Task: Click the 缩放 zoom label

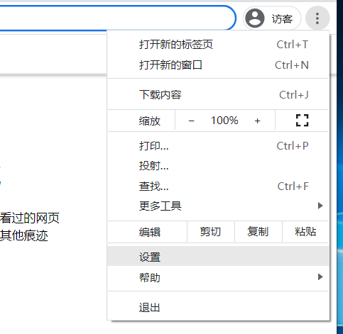Action: tap(150, 121)
